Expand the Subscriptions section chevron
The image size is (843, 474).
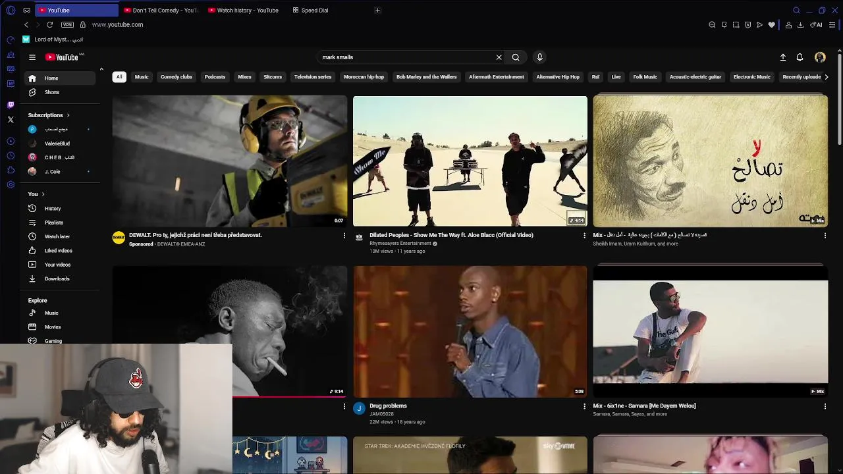[68, 115]
